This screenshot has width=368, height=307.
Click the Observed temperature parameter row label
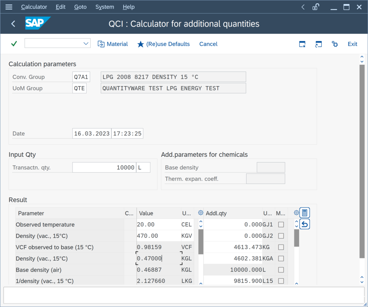coord(45,225)
